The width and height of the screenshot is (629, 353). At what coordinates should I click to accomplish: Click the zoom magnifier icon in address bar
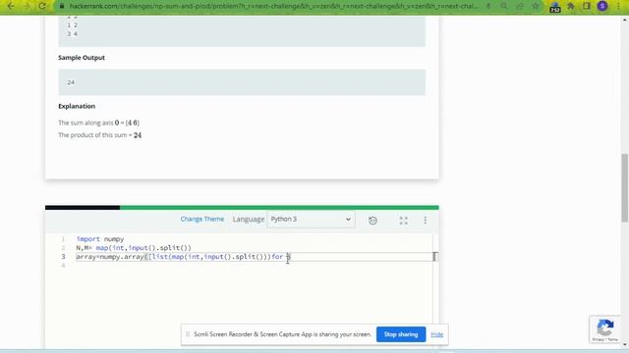point(504,6)
